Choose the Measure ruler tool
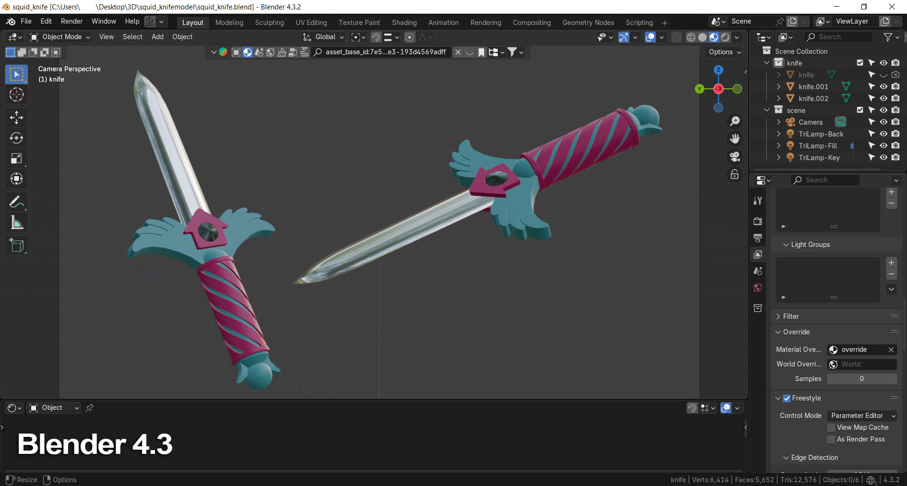 (x=17, y=222)
